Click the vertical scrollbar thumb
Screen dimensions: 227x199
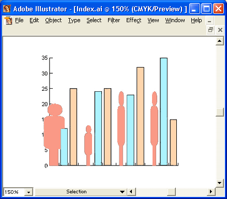tap(220, 112)
